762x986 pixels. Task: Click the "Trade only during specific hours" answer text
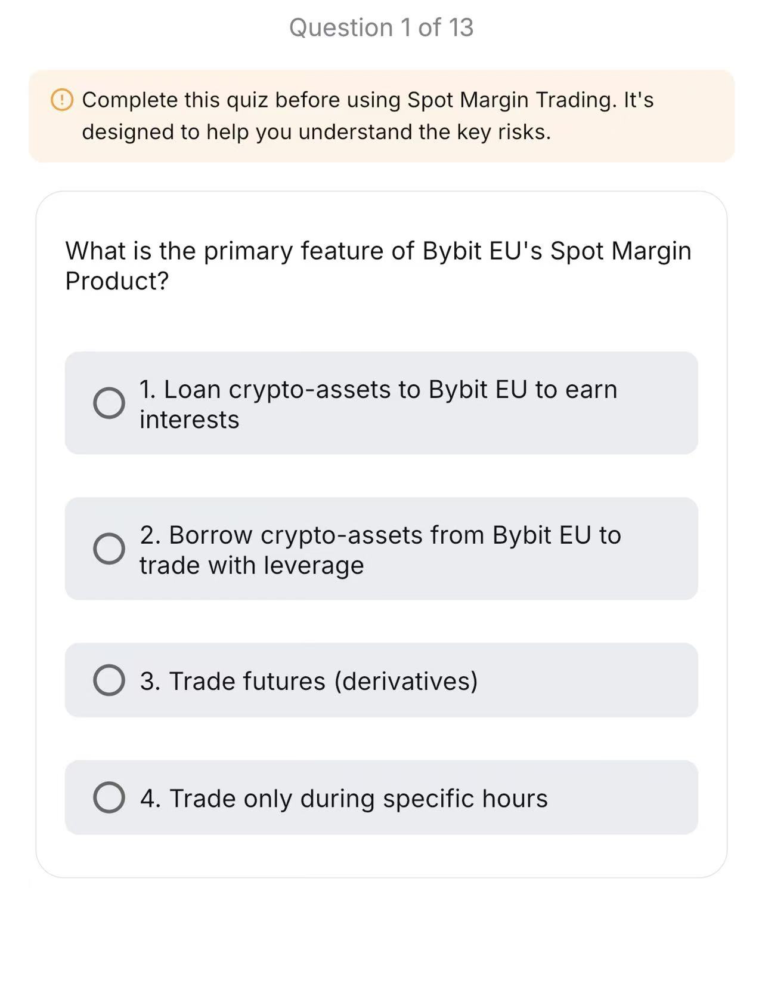pyautogui.click(x=358, y=799)
